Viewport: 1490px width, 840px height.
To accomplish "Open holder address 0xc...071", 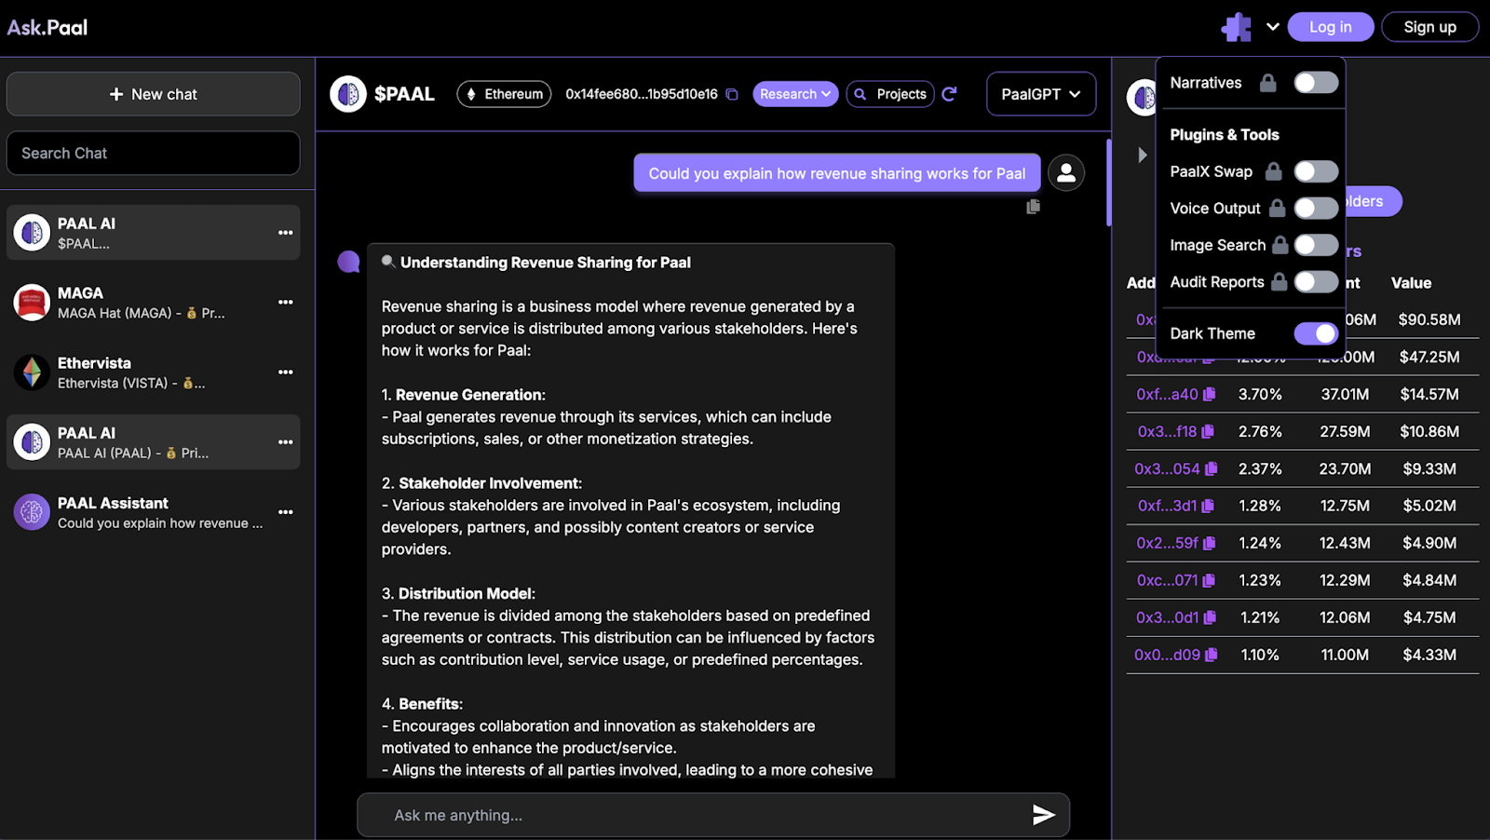I will coord(1167,580).
